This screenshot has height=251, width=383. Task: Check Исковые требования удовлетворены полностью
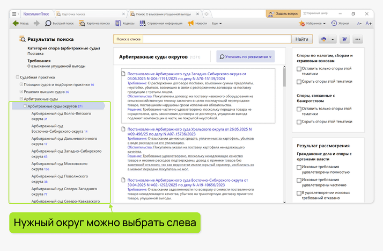coord(299,167)
